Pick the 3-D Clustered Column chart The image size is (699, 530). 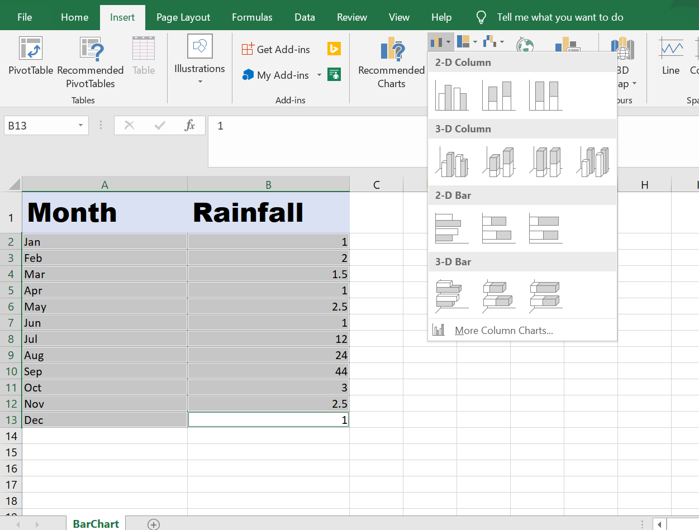pyautogui.click(x=451, y=162)
